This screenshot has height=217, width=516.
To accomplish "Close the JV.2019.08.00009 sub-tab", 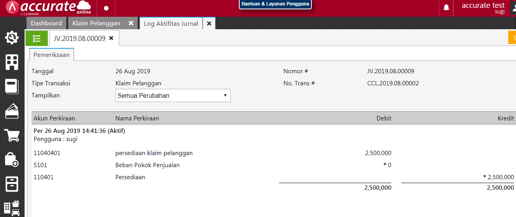I will pos(111,38).
